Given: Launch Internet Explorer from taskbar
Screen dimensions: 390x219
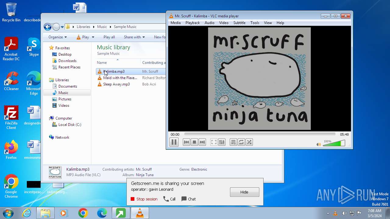Looking at the screenshot, I should (x=27, y=213).
